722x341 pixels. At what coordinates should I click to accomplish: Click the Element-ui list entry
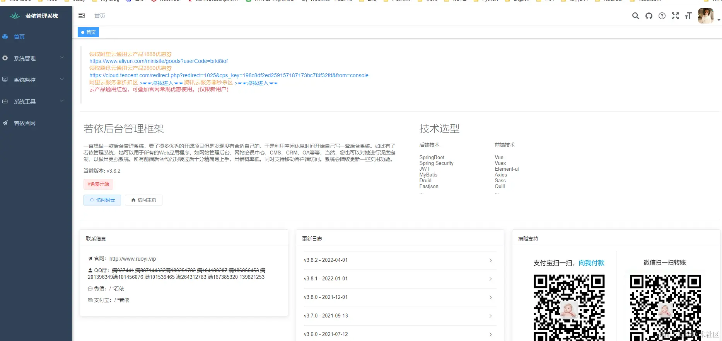pos(507,169)
